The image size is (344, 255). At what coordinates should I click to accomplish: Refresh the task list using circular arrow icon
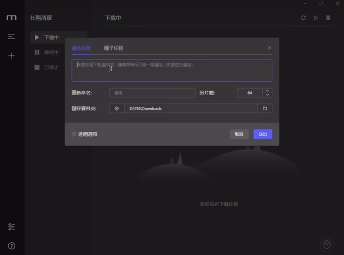point(303,18)
